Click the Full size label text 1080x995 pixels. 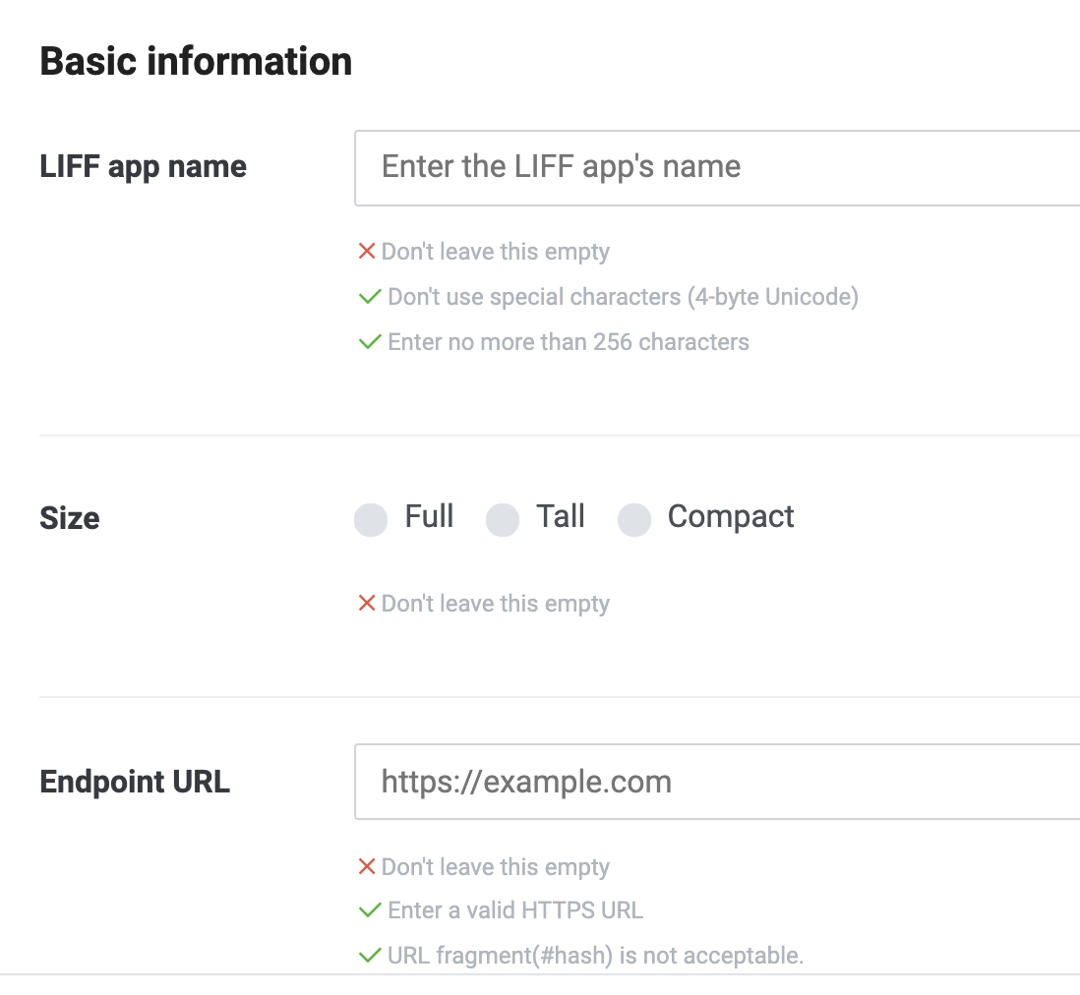429,516
